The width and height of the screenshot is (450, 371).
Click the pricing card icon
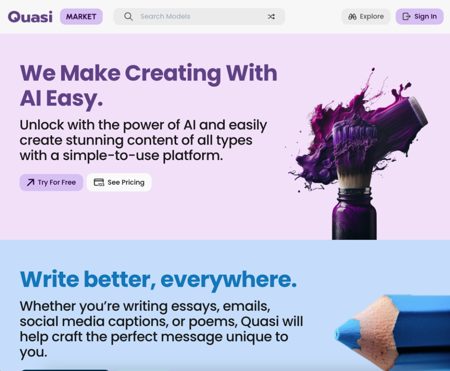click(99, 182)
